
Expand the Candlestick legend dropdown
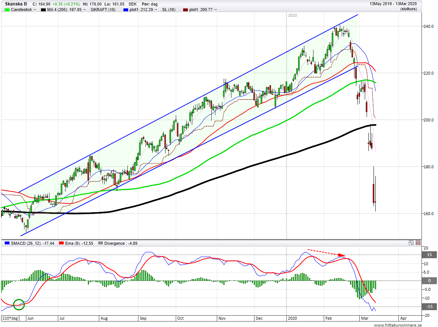35,10
